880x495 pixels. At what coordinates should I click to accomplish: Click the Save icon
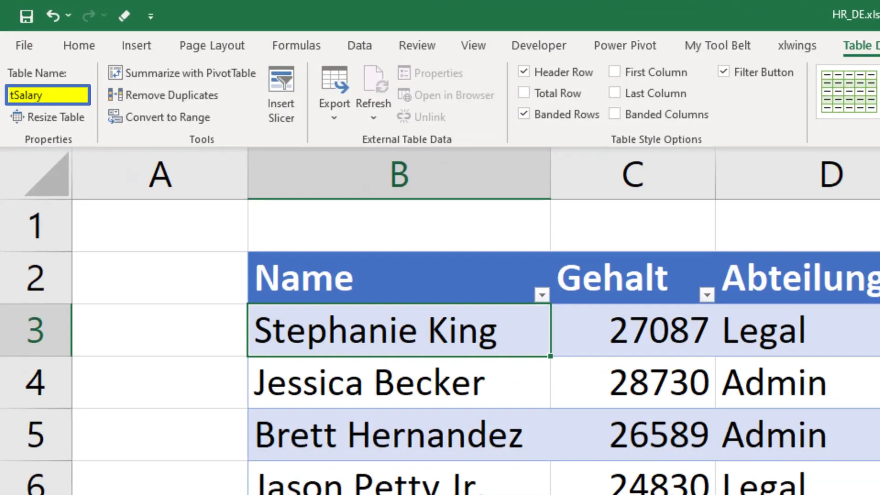[26, 16]
